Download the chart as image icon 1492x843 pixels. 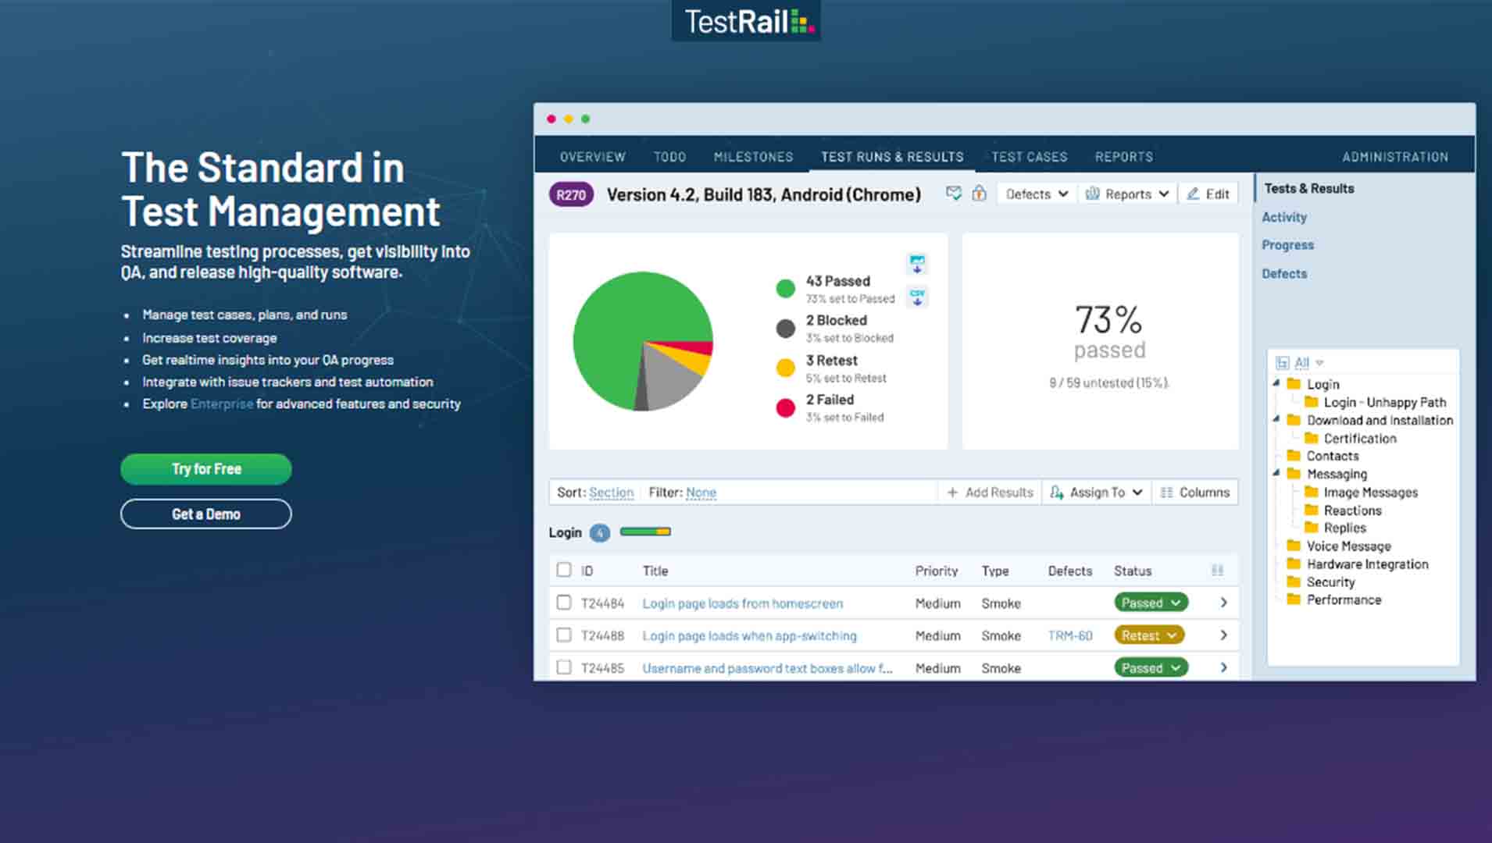coord(917,264)
